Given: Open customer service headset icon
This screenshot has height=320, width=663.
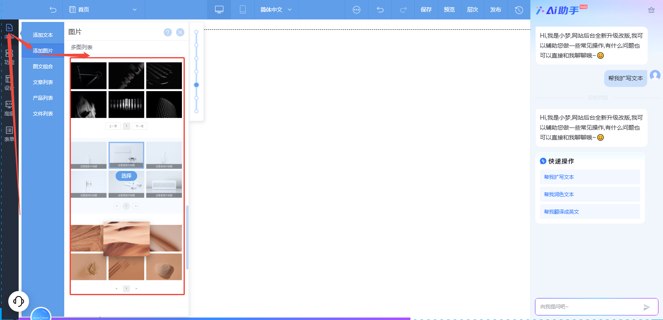Looking at the screenshot, I should (x=19, y=301).
